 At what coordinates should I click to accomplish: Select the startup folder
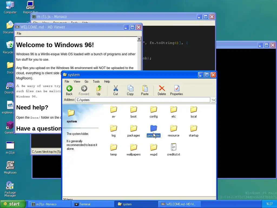point(194,131)
